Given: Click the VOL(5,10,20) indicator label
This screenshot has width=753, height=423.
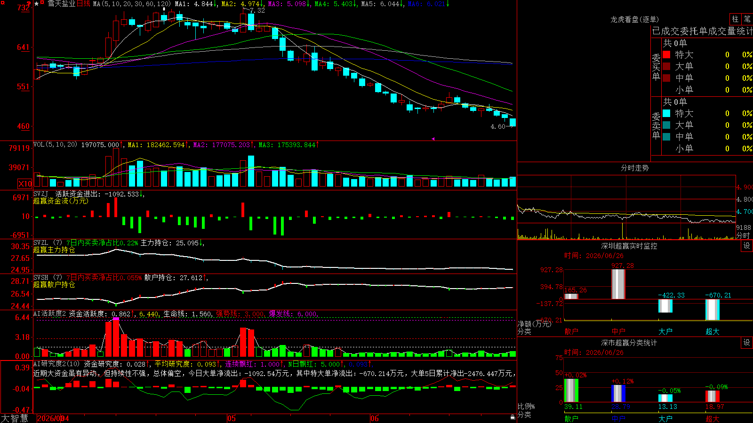Looking at the screenshot, I should click(55, 145).
